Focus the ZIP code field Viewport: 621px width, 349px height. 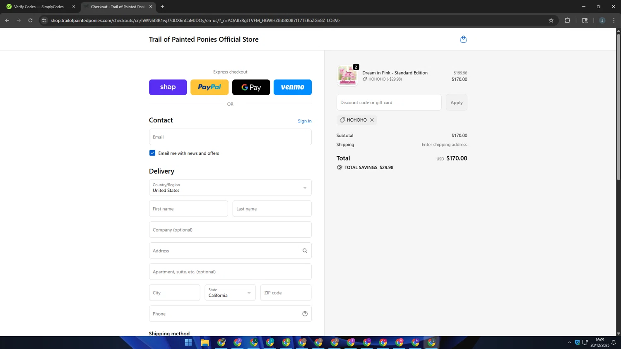pyautogui.click(x=286, y=293)
